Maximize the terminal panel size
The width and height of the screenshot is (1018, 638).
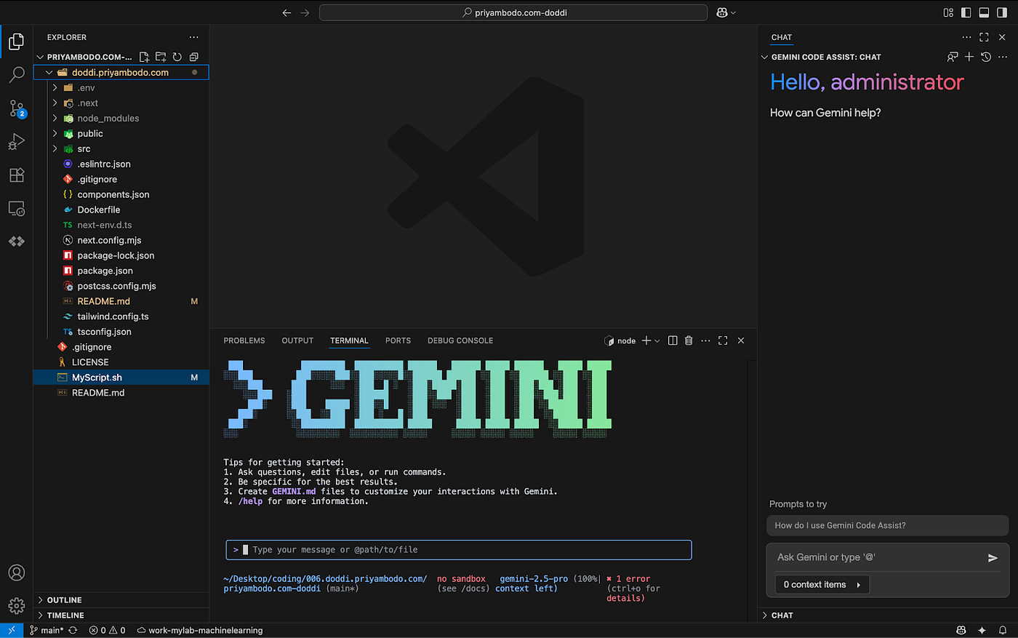[723, 340]
